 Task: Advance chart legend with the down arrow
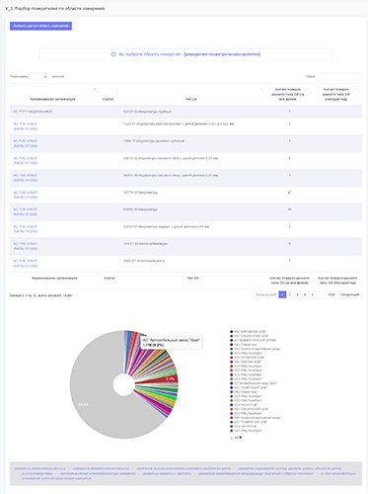click(x=241, y=438)
